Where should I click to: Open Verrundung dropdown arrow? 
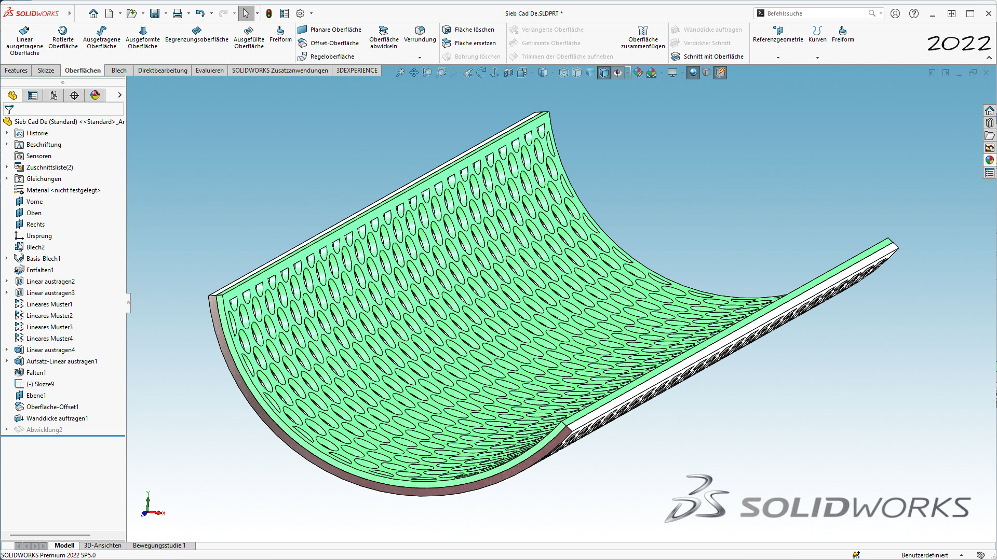420,58
